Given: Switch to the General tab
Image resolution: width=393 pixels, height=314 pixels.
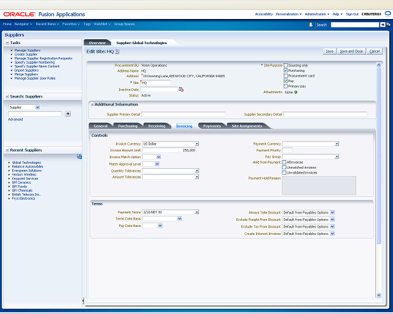Looking at the screenshot, I should tap(101, 126).
